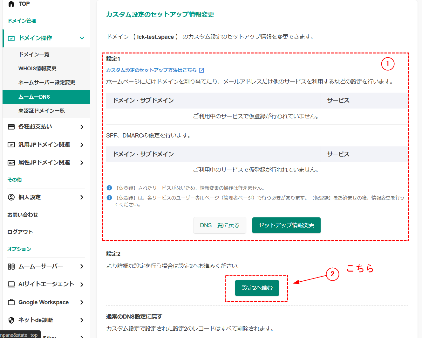
Task: Click the セットアップ情報変更 button
Action: [286, 225]
